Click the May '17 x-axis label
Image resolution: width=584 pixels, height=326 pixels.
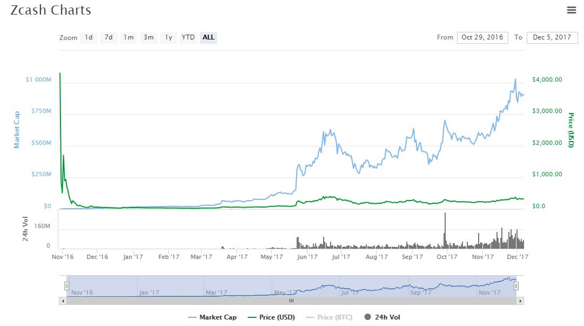point(272,257)
